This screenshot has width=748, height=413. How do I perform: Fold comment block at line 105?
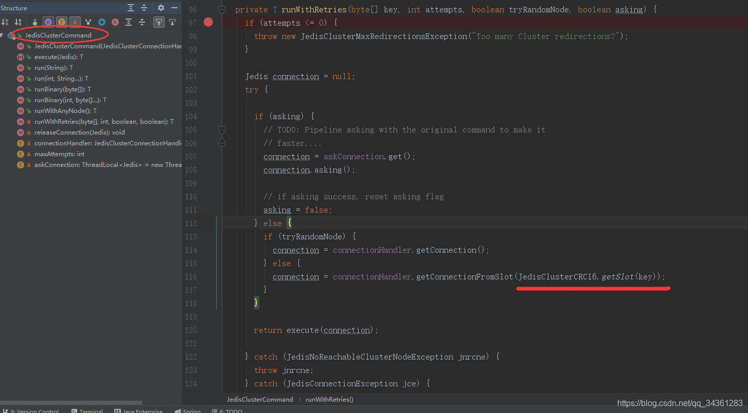tap(222, 129)
